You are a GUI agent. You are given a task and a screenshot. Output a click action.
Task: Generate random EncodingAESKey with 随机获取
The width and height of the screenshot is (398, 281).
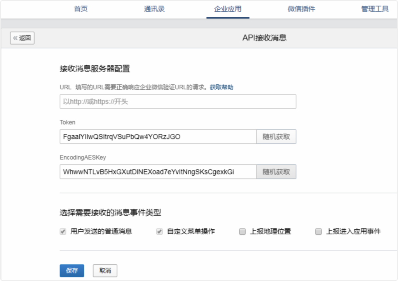(276, 172)
